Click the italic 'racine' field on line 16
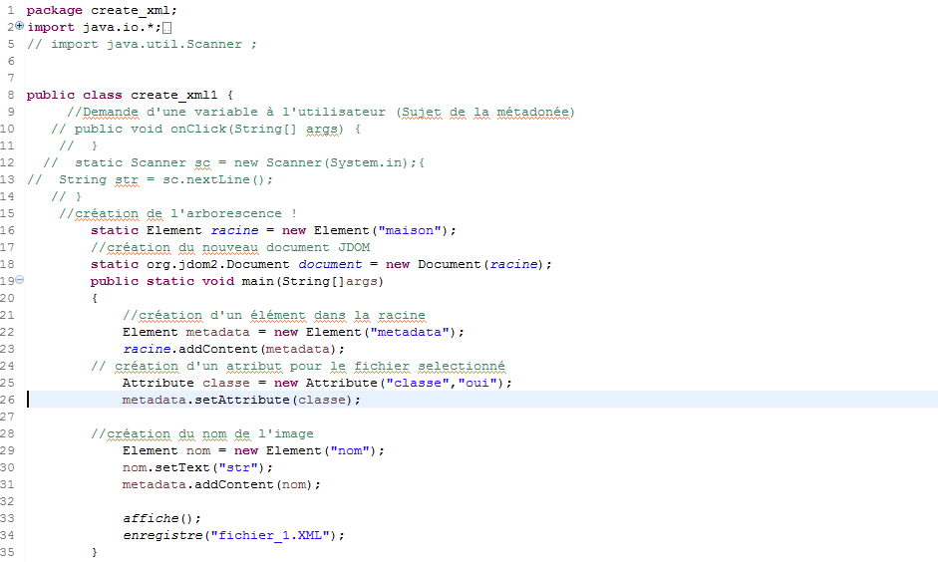The width and height of the screenshot is (938, 562). coord(234,231)
